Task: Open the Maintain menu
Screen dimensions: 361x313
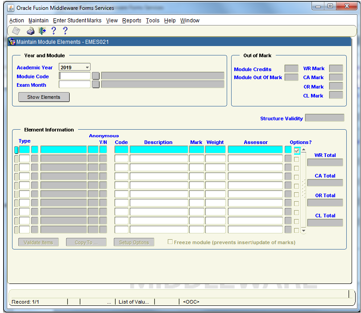Action: click(x=38, y=21)
